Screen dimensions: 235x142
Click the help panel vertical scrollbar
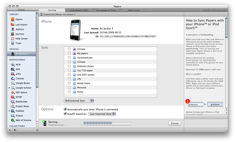coord(227,27)
